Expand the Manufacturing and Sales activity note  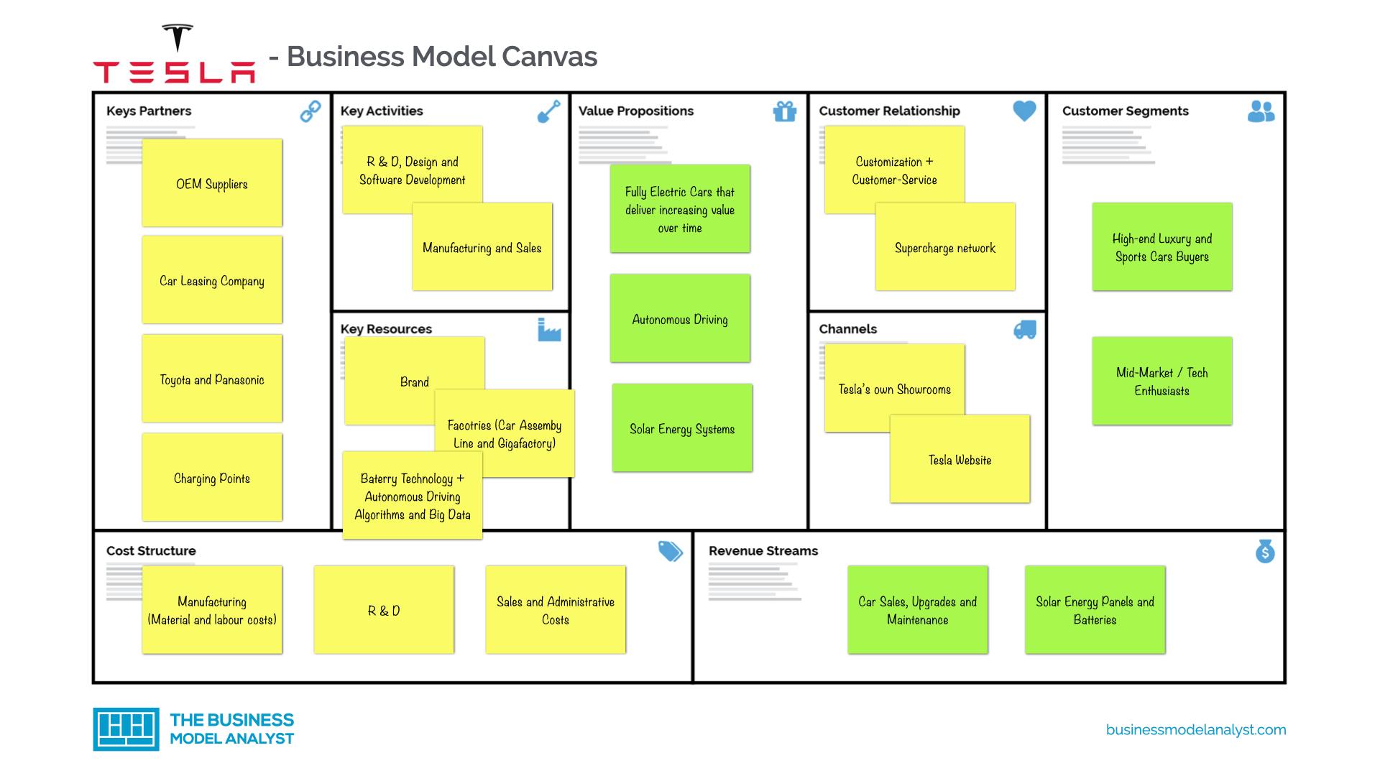click(482, 247)
